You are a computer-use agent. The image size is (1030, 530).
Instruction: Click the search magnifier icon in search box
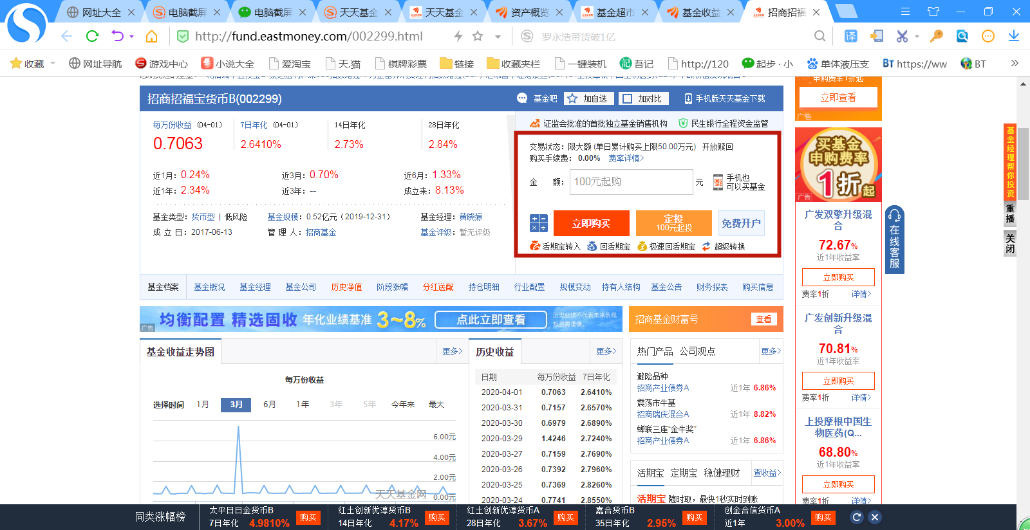pyautogui.click(x=819, y=36)
